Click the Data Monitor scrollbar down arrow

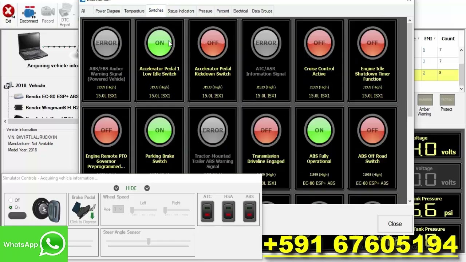tap(410, 201)
